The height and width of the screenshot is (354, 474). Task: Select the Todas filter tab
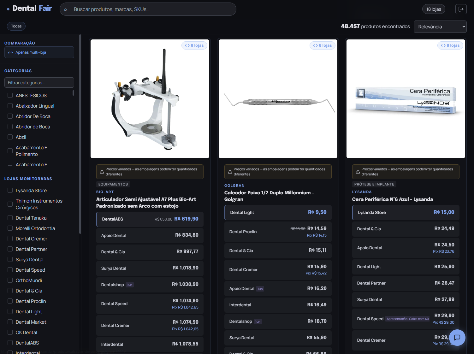pyautogui.click(x=16, y=26)
